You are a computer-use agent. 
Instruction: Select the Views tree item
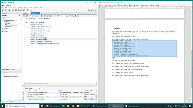tap(9, 23)
